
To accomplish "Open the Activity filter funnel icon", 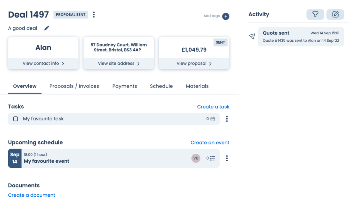I will click(x=315, y=14).
